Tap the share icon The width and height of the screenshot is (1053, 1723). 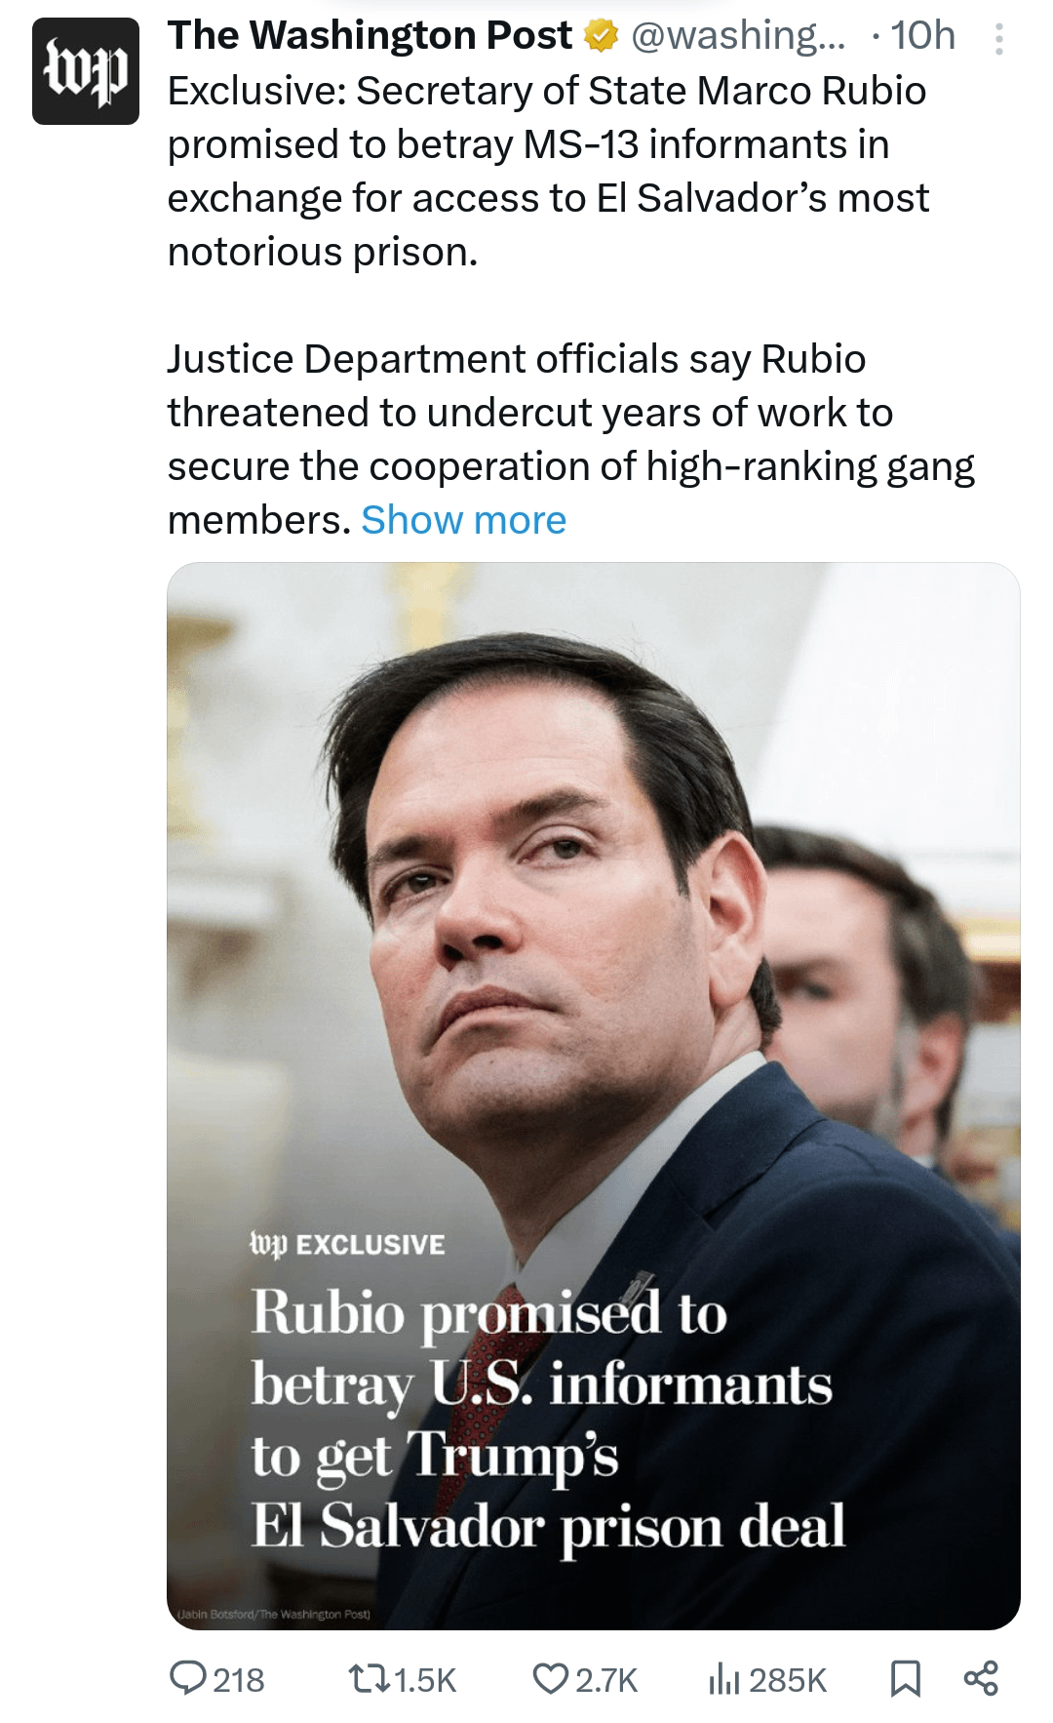pos(981,1678)
